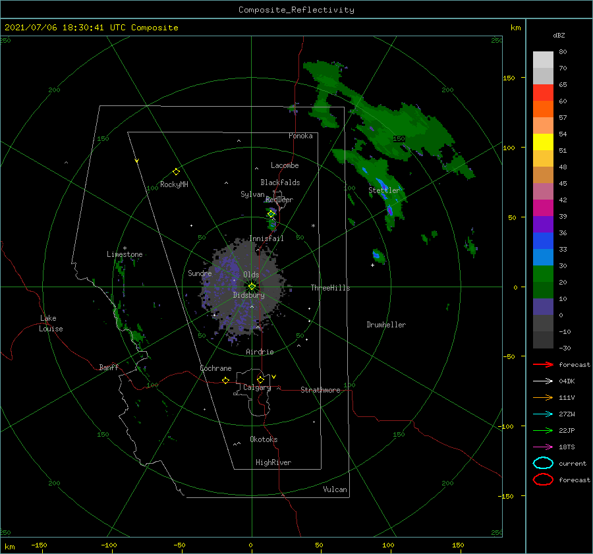Click the Blackfalds label
Screen dimensions: 593x554
point(280,182)
